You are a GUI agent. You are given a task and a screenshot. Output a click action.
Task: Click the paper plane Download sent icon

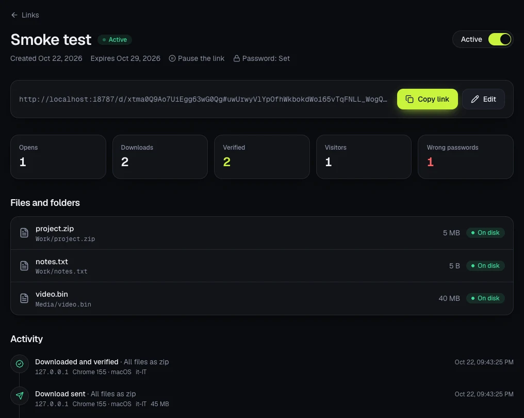pyautogui.click(x=20, y=396)
